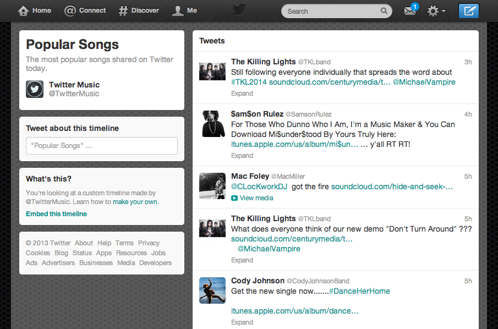Expand the "Don't Turn Around" tweet
Image resolution: width=498 pixels, height=329 pixels.
[x=242, y=260]
